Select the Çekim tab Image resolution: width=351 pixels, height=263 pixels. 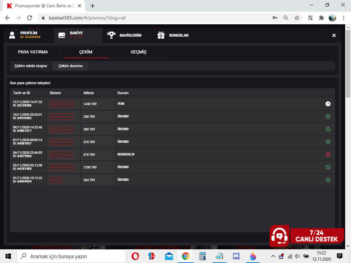coord(86,52)
